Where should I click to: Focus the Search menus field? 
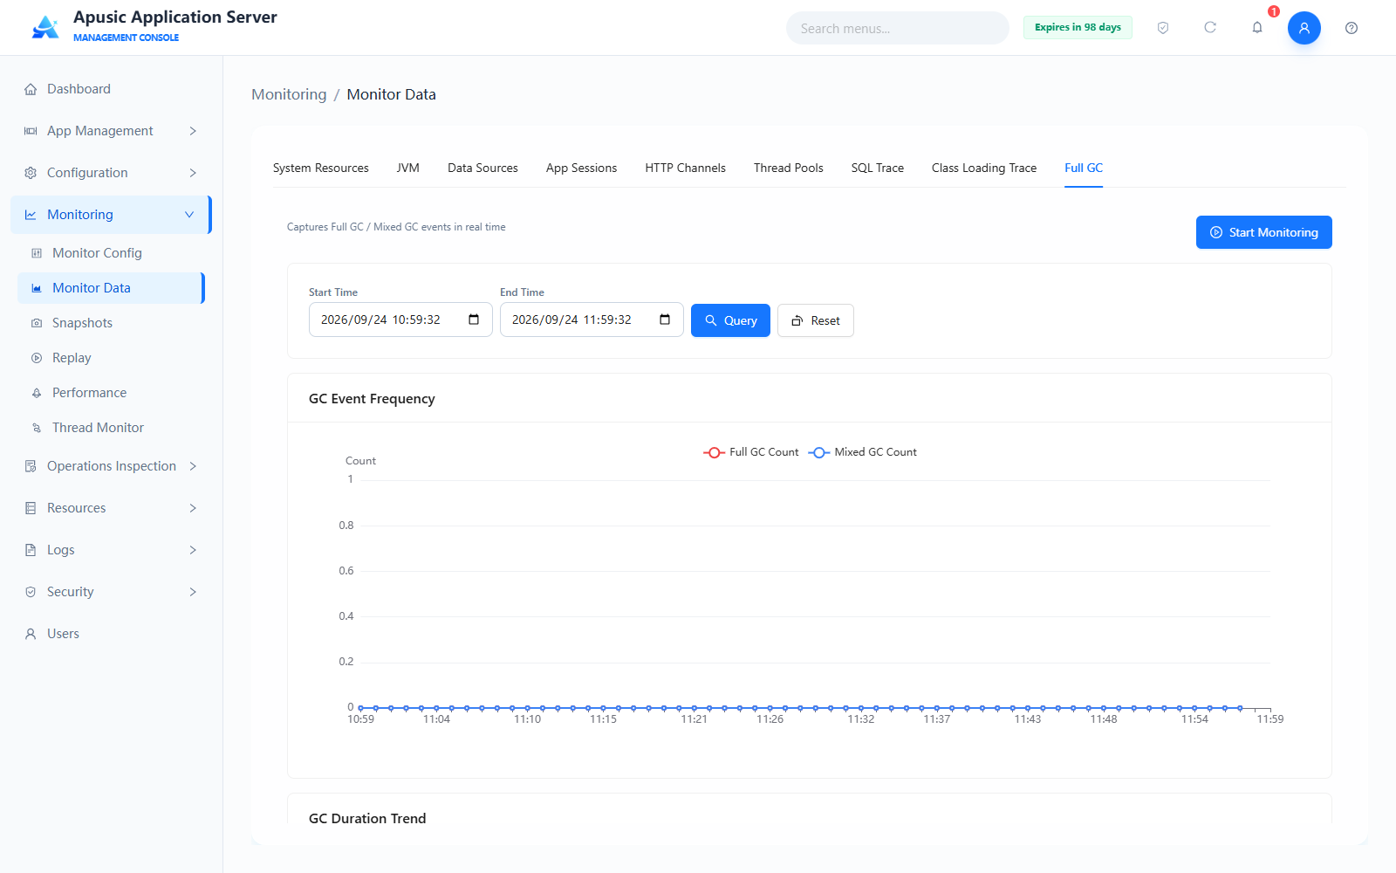click(x=898, y=28)
